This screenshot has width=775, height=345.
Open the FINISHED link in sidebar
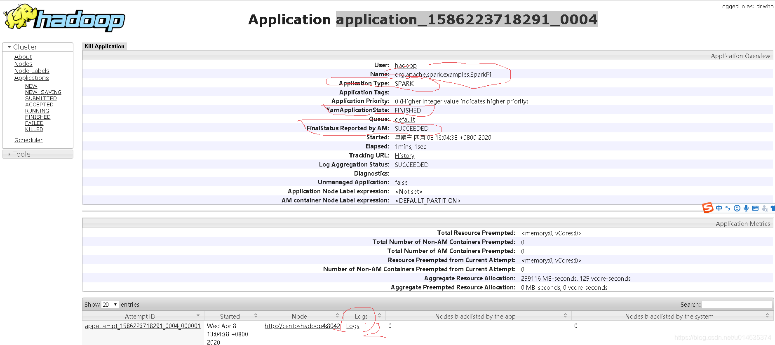point(38,117)
